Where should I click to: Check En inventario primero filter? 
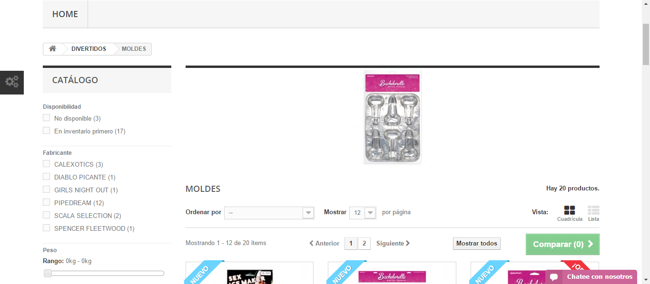[46, 131]
